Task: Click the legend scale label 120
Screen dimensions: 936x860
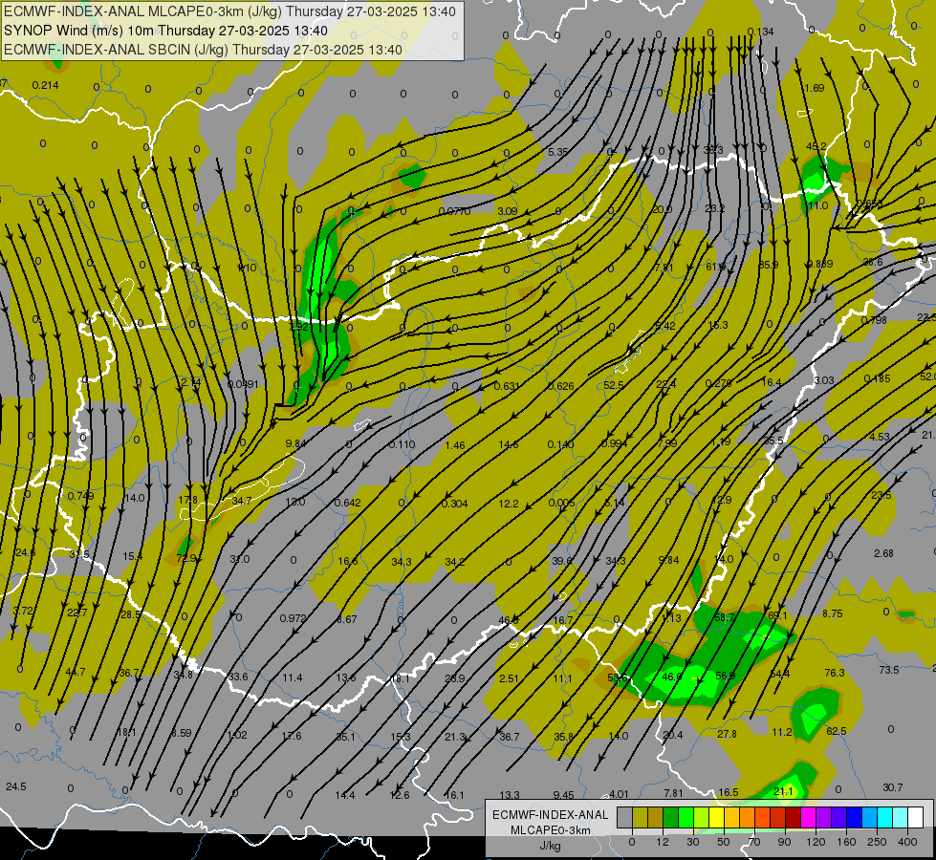Action: (x=816, y=842)
